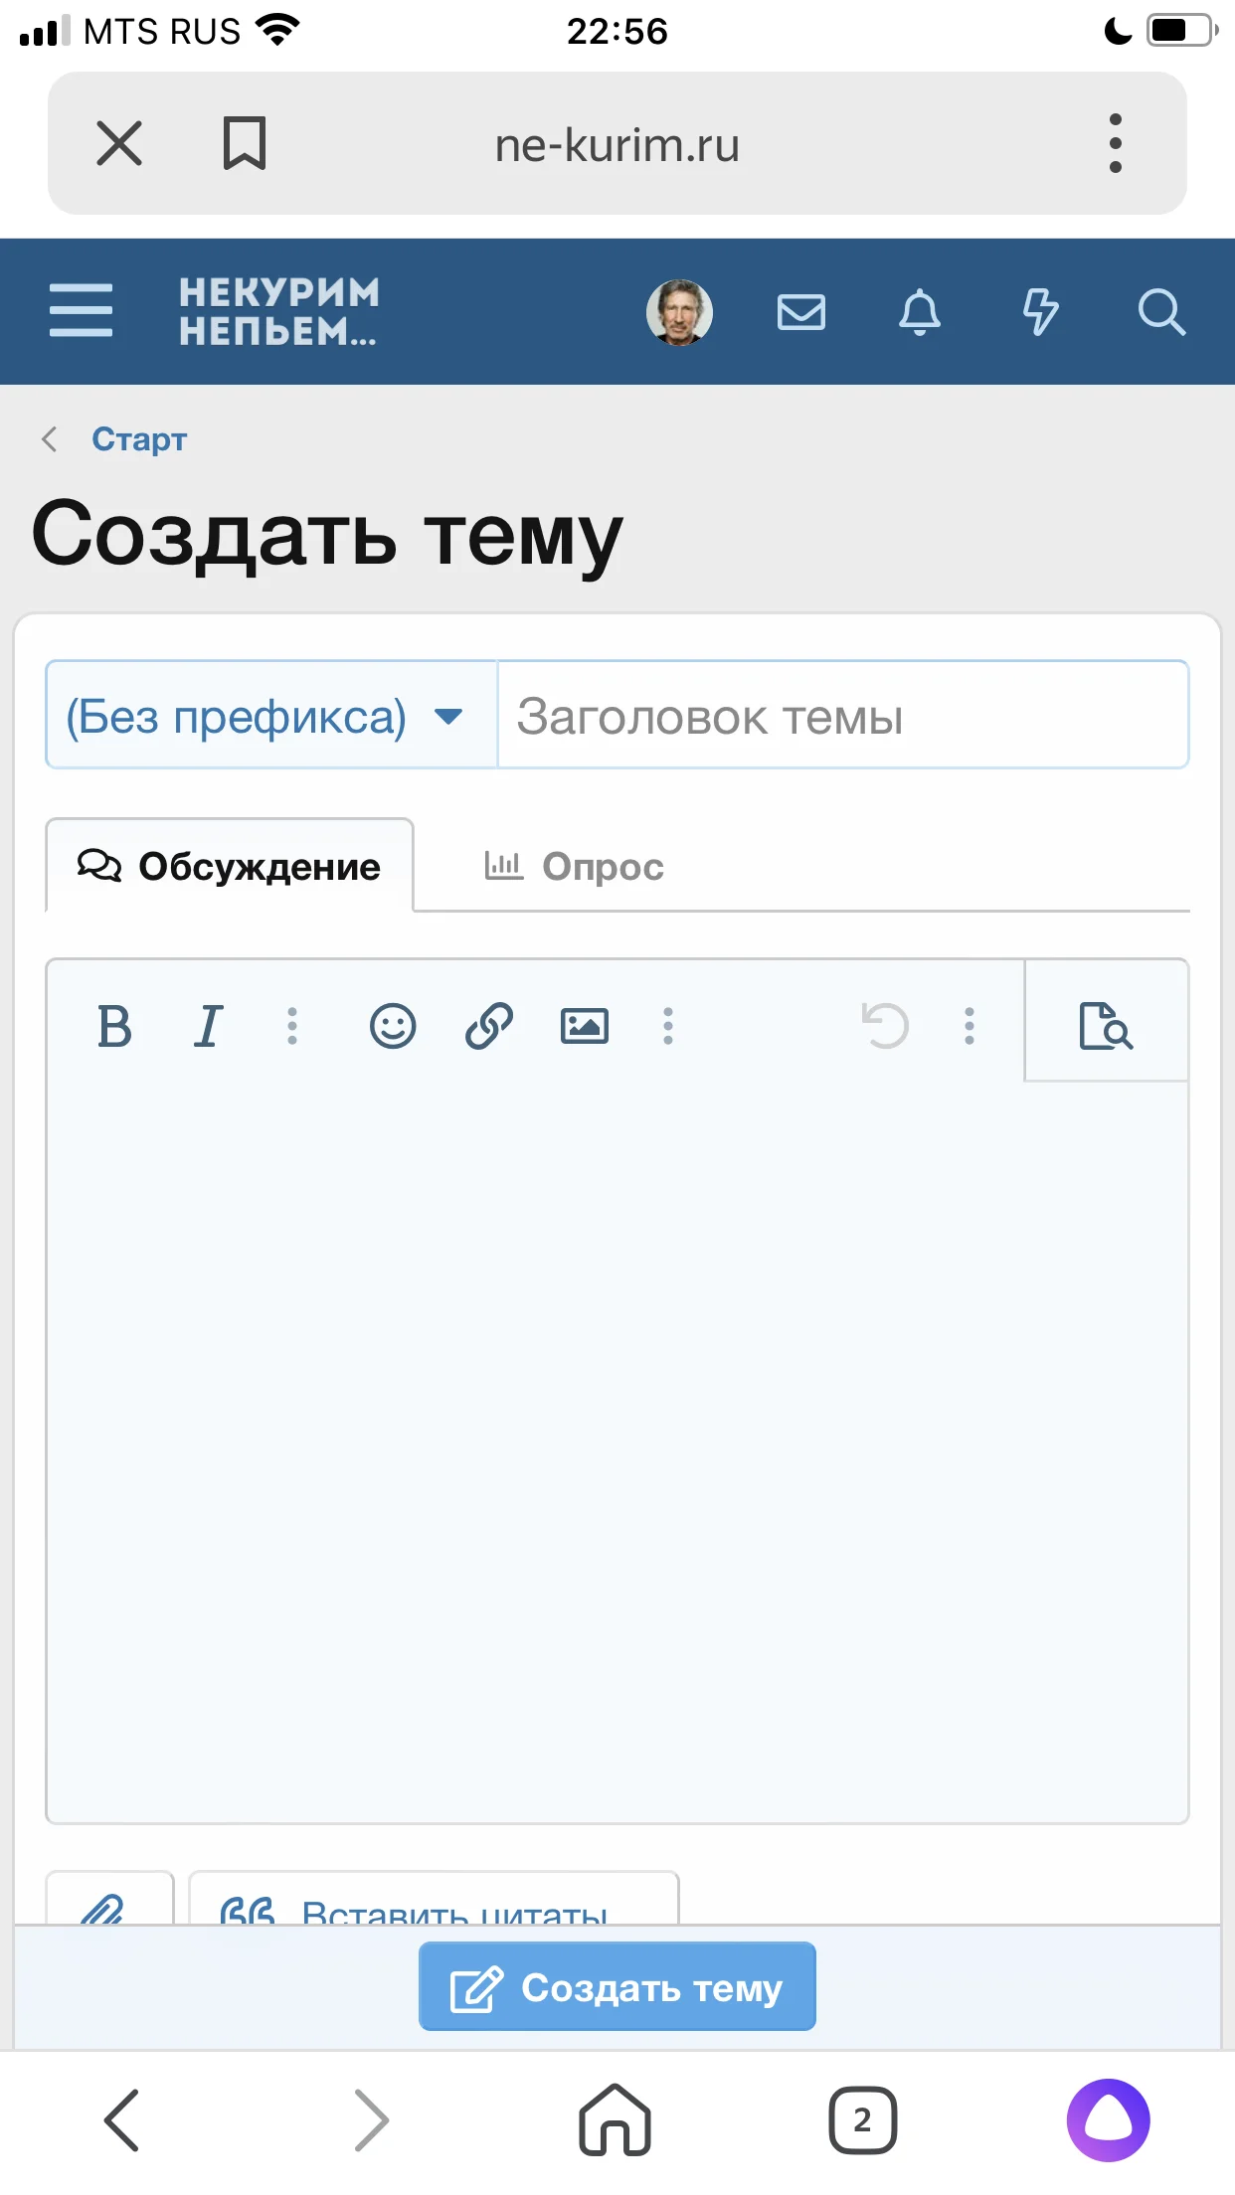Screen dimensions: 1235x2195
Task: Expand more insert options after image icon
Action: (668, 1026)
